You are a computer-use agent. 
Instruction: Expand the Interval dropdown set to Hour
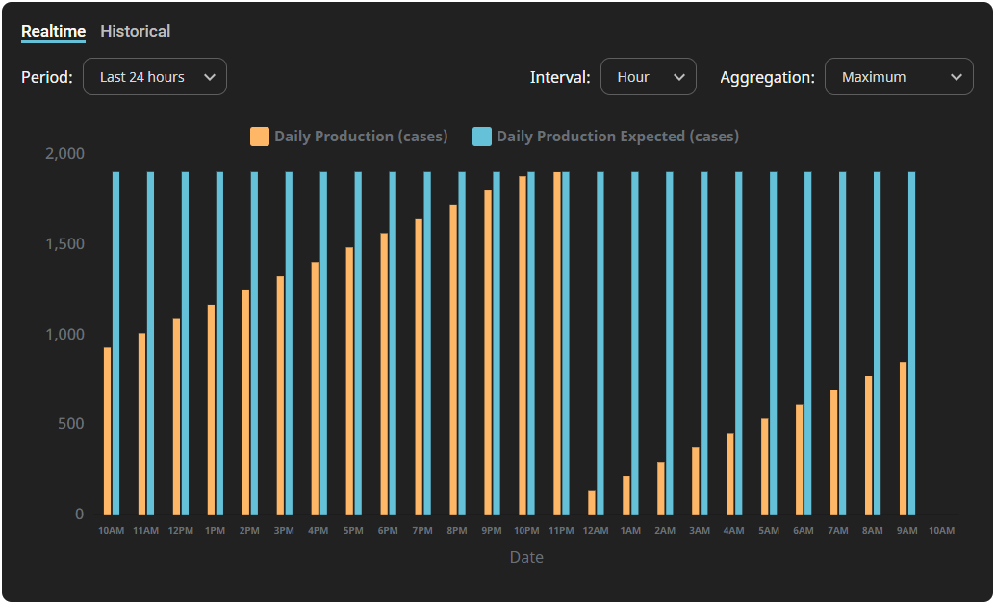pos(648,77)
